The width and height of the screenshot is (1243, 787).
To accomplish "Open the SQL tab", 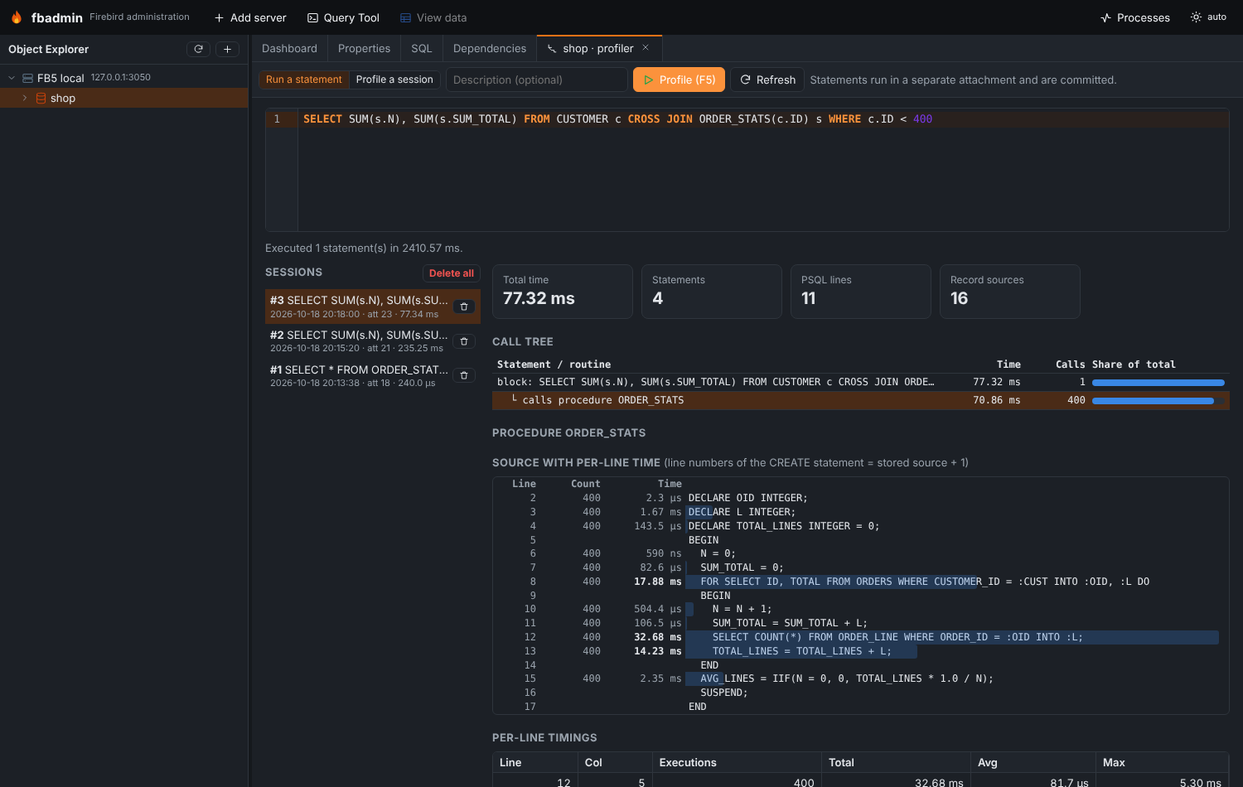I will point(422,49).
